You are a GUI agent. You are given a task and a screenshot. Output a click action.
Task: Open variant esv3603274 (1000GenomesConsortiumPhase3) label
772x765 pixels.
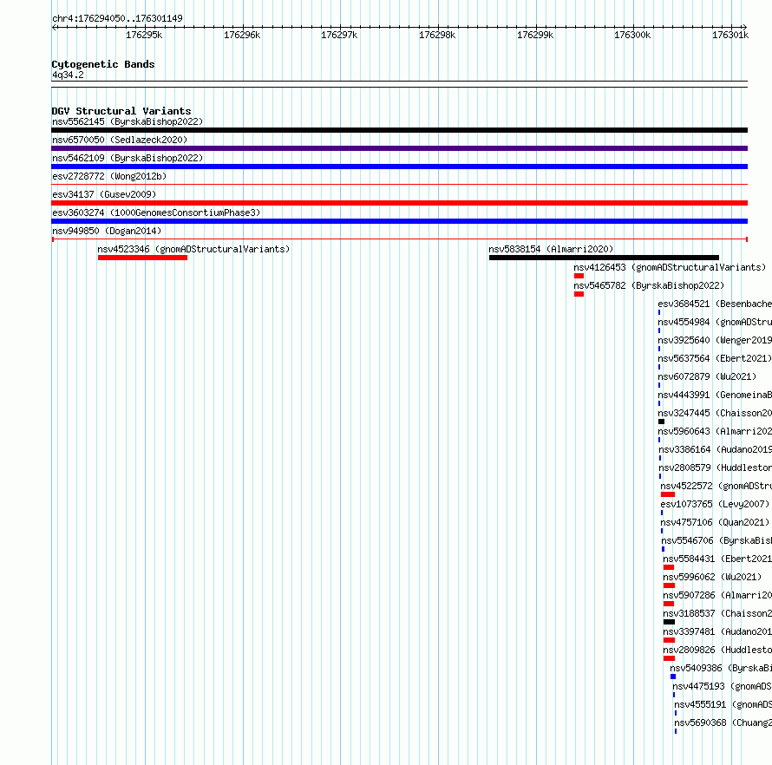point(156,212)
